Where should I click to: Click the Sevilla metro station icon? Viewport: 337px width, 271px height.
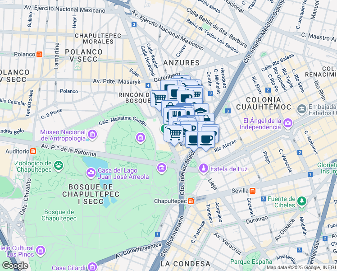tap(253, 191)
